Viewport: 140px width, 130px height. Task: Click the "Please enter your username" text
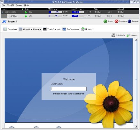click(69, 93)
